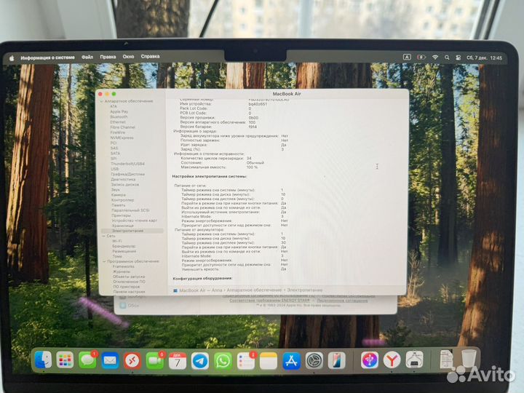524x393 pixels.
Task: Open Finder from the Dock
Action: tap(43, 360)
